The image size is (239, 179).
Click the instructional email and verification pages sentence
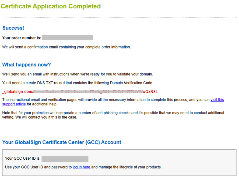pos(106,100)
